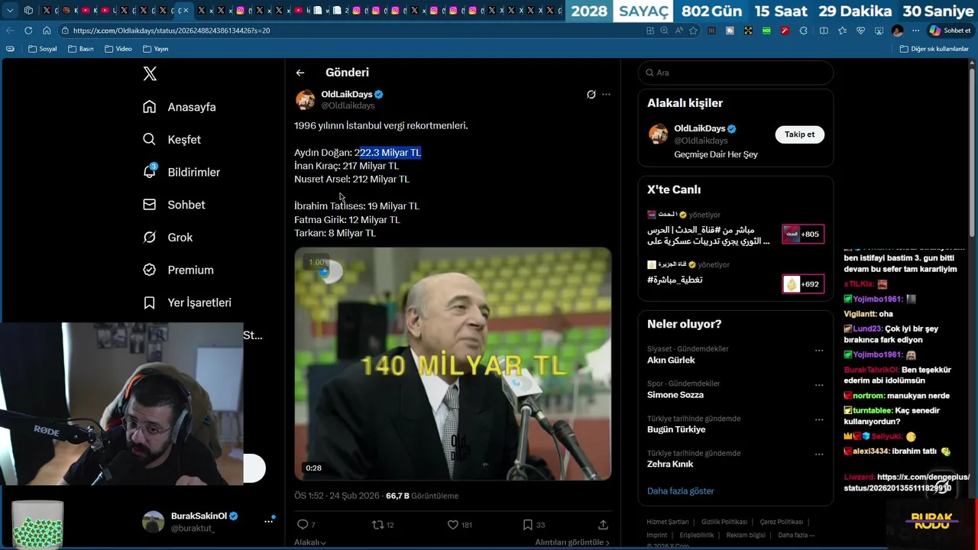Image resolution: width=978 pixels, height=550 pixels.
Task: Click the Ara search field
Action: [735, 73]
